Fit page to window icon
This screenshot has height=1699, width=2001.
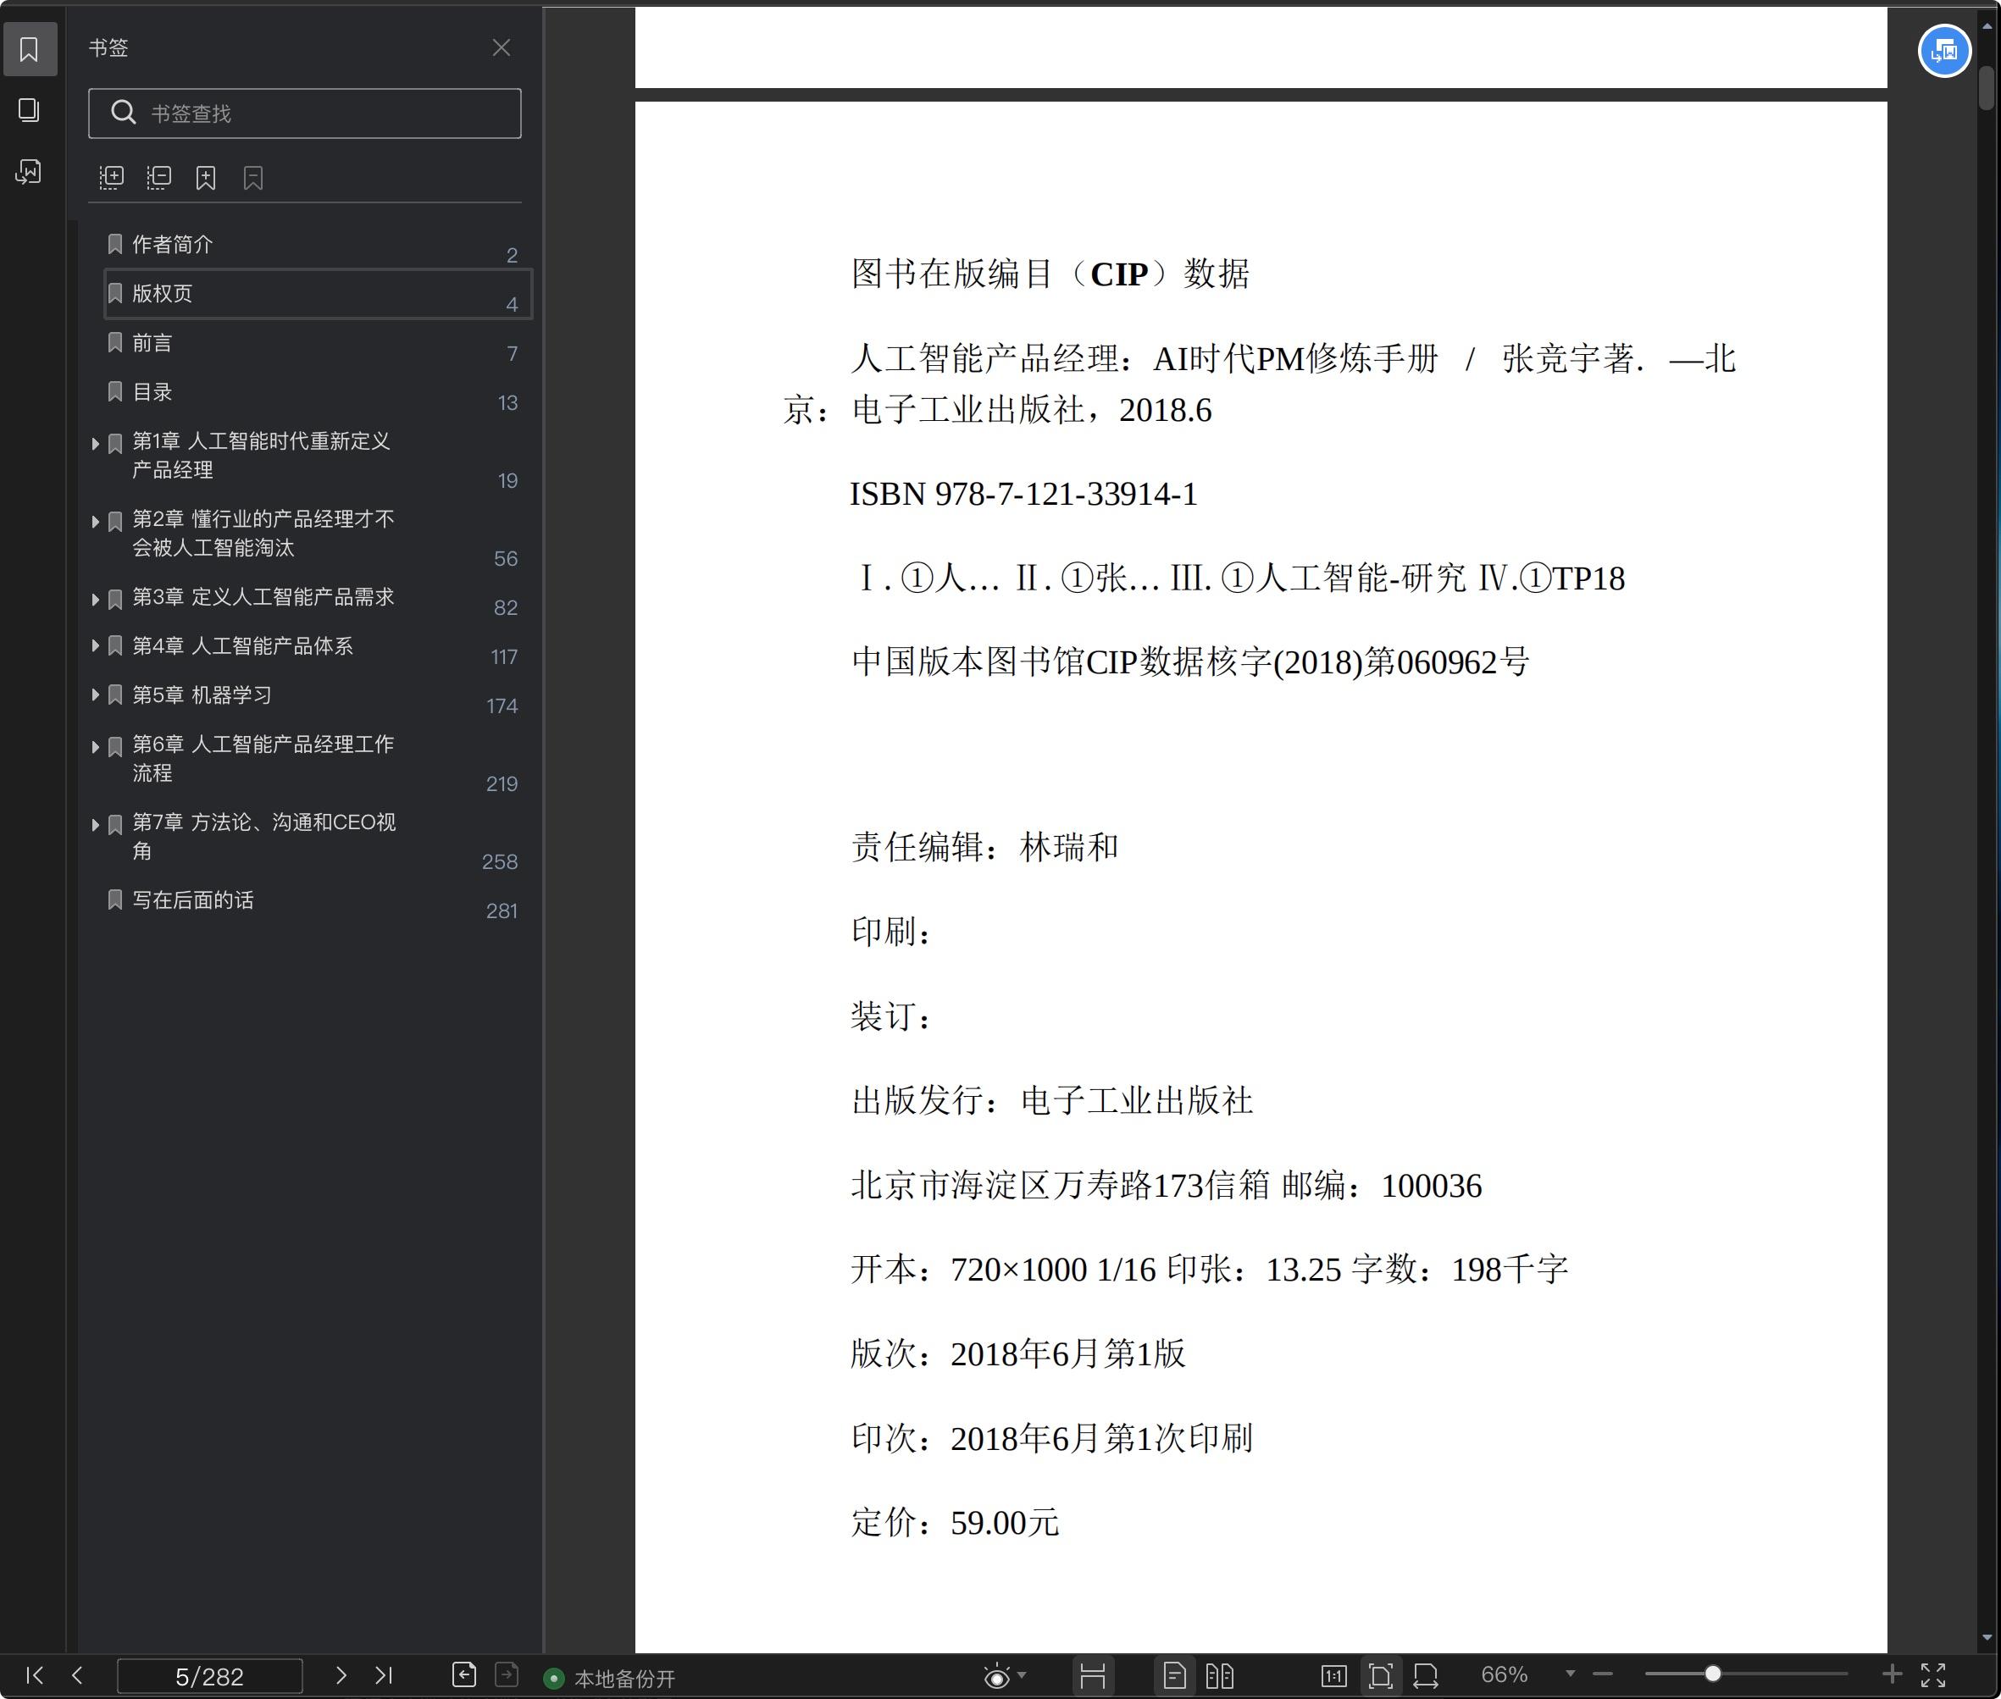pyautogui.click(x=1381, y=1677)
